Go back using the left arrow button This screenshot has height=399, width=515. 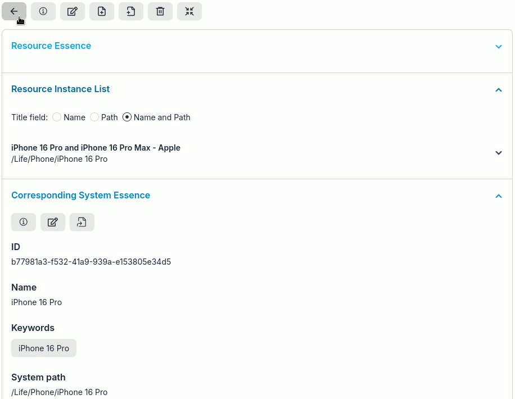click(x=14, y=11)
